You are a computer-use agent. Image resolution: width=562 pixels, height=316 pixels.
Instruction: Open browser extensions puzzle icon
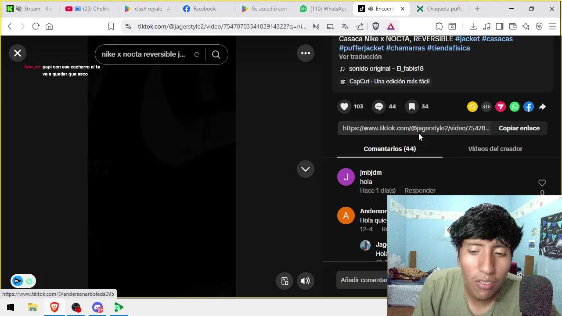click(x=439, y=26)
